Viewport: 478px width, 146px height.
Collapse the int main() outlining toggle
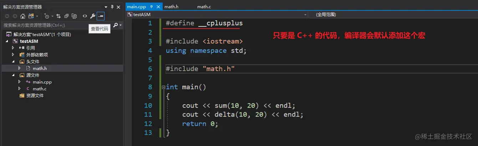[x=163, y=87]
